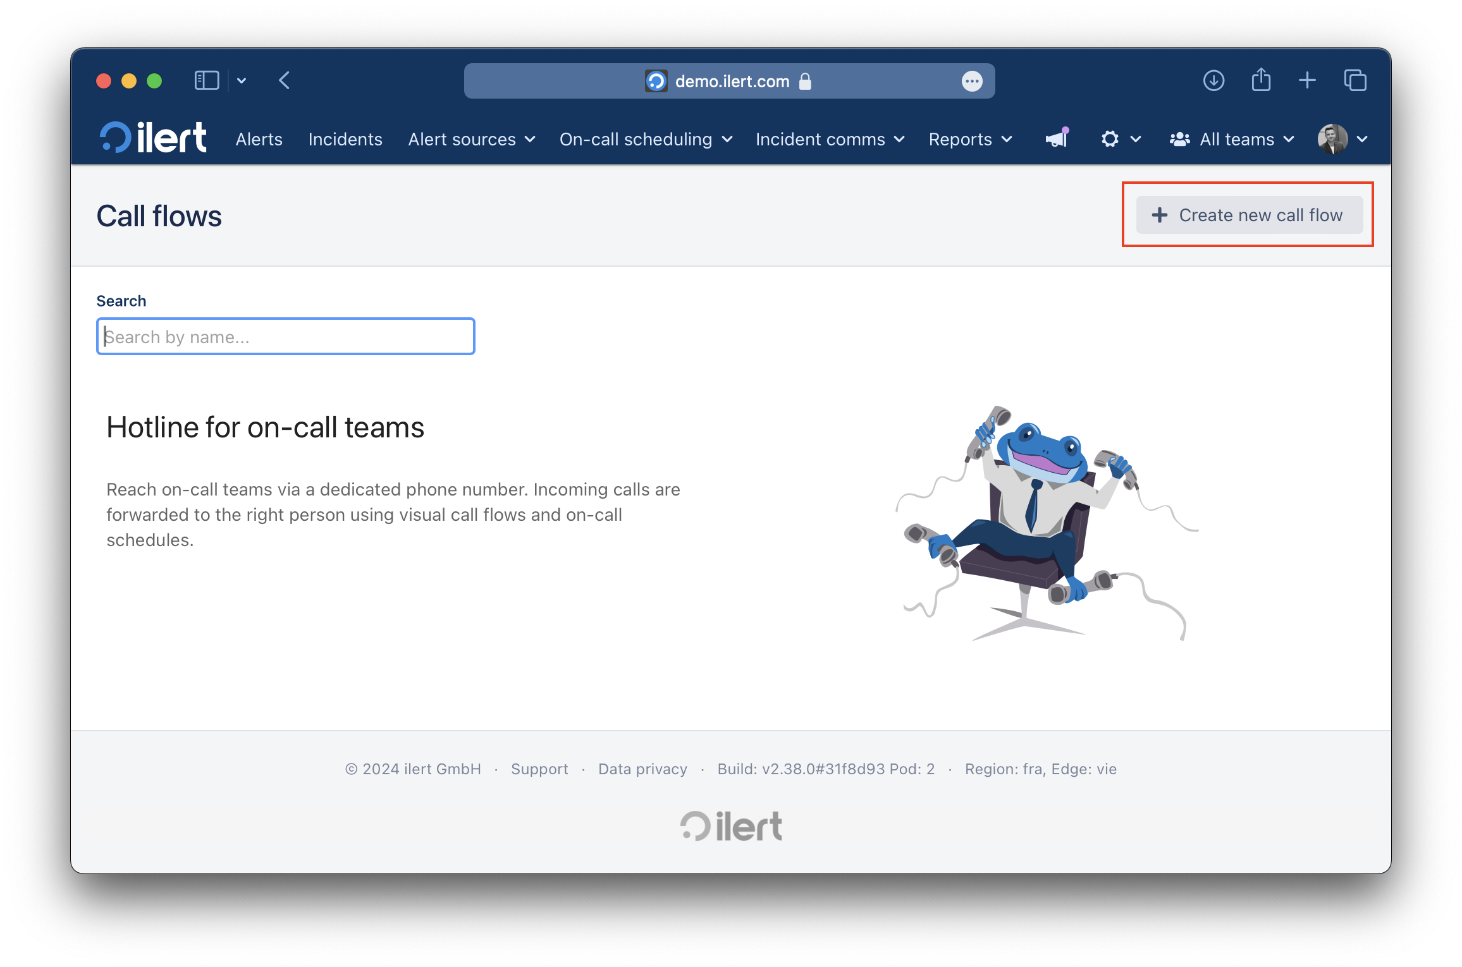
Task: Click the Safari sidebar toggle icon
Action: pyautogui.click(x=207, y=81)
